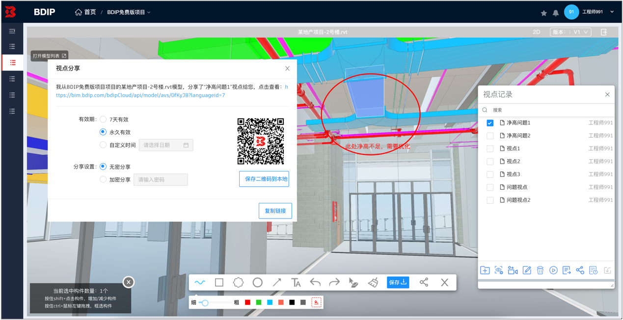This screenshot has width=623, height=320.
Task: Select the 无密分享 share setting
Action: point(103,167)
